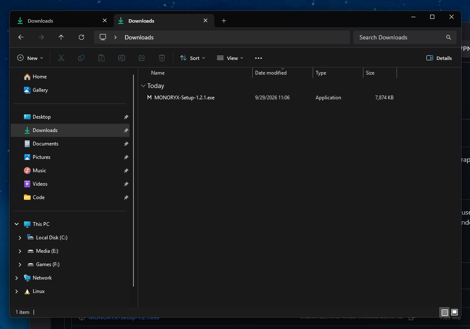Collapse This PC tree node

tap(17, 224)
